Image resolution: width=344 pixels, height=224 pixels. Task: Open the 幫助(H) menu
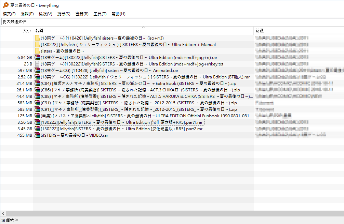pyautogui.click(x=118, y=14)
